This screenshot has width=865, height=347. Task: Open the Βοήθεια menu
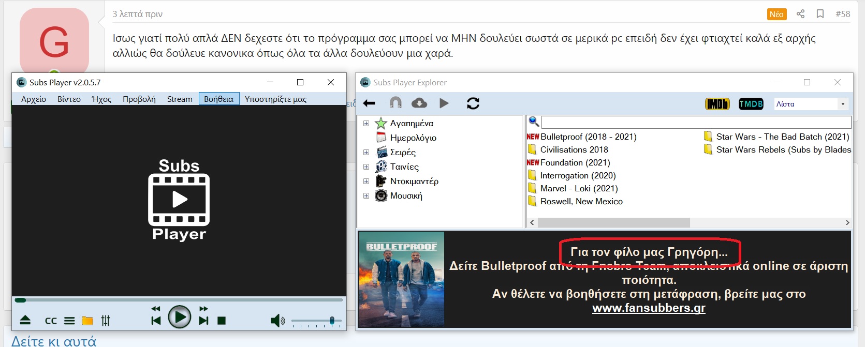click(218, 99)
